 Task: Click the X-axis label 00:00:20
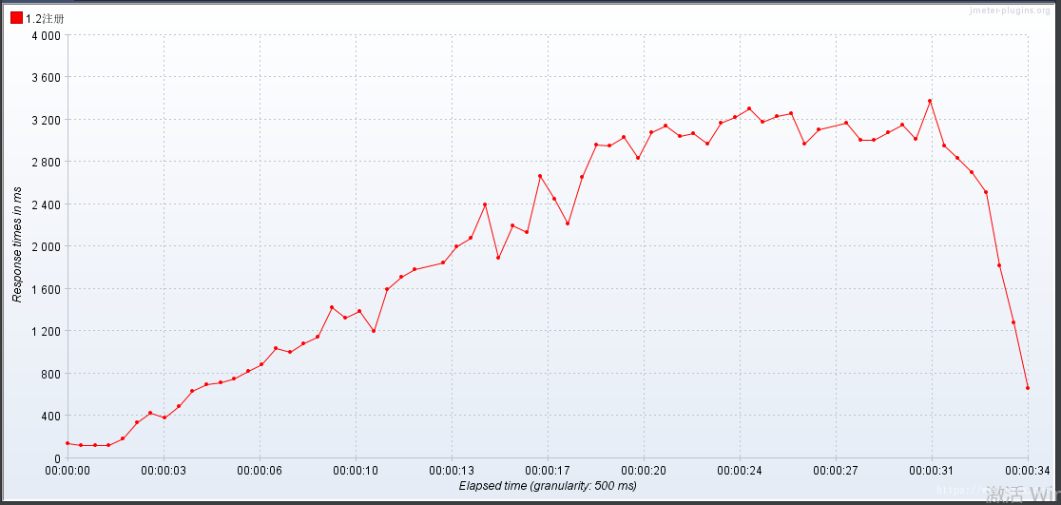645,471
